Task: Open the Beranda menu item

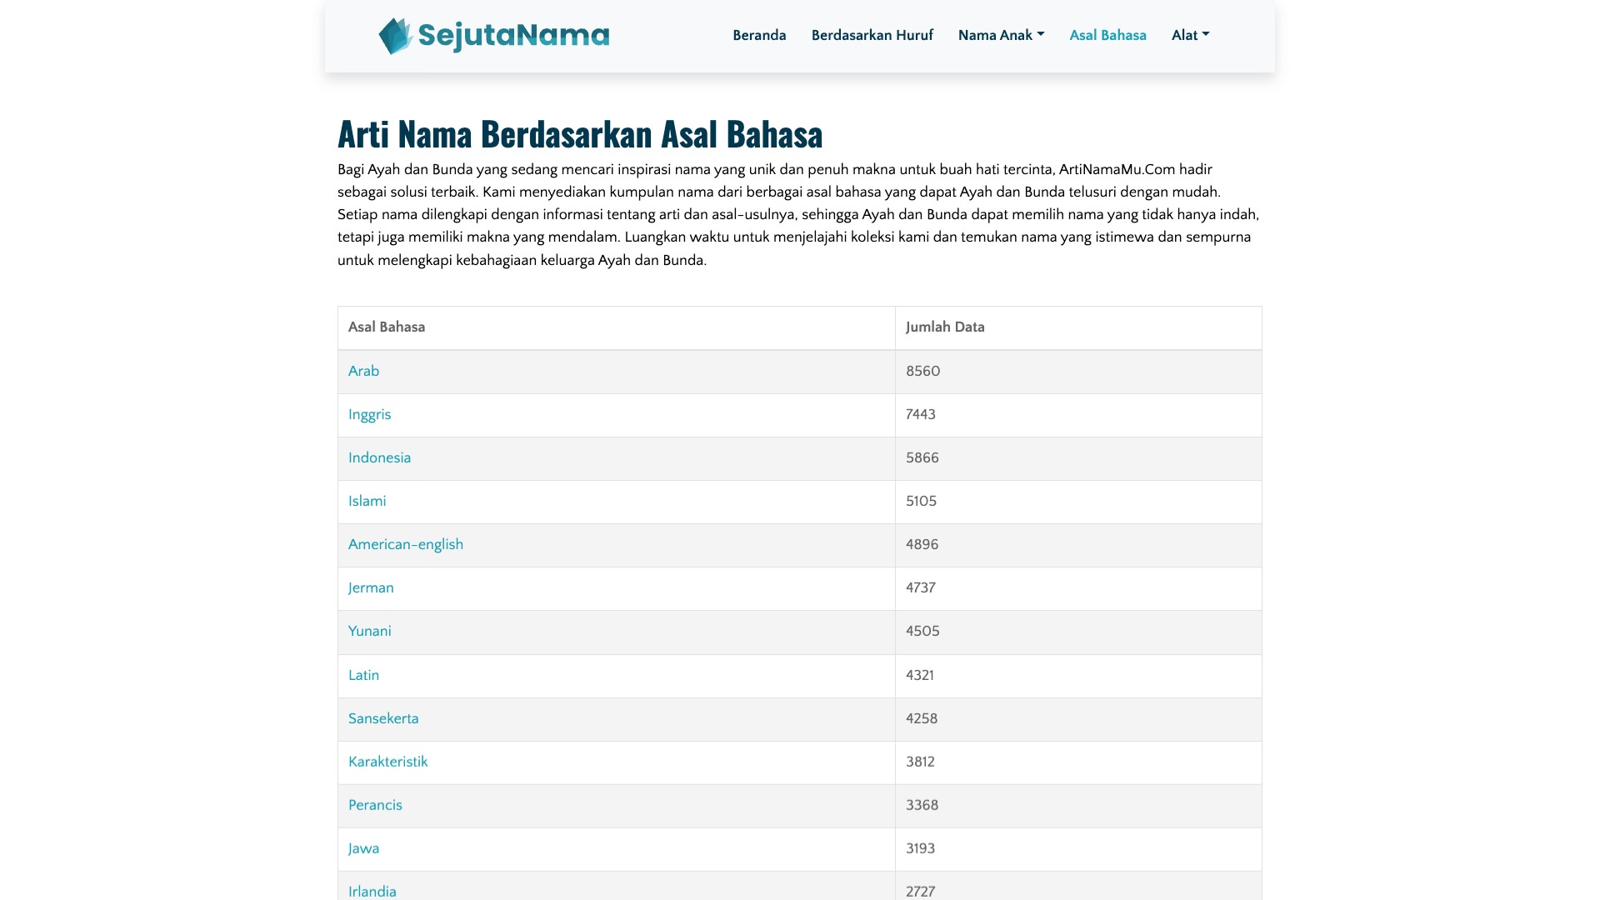Action: pos(759,35)
